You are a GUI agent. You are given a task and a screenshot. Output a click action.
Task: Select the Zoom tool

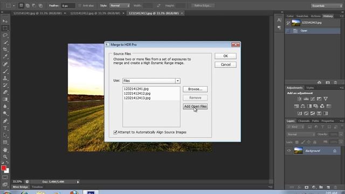[5, 157]
